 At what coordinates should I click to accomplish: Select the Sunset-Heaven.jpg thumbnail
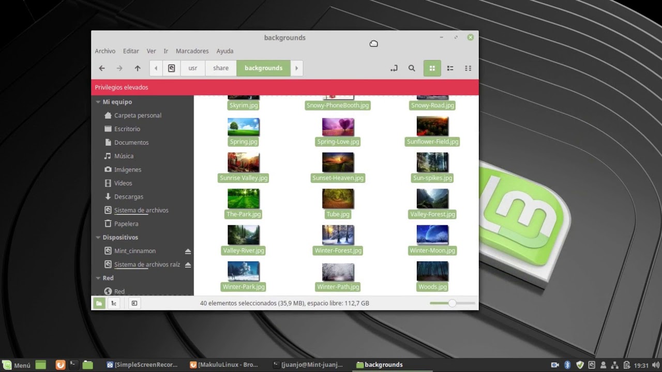click(x=338, y=162)
